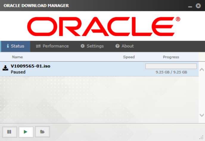This screenshot has width=205, height=141.
Task: Pause the download with the pause button
Action: pos(10,132)
